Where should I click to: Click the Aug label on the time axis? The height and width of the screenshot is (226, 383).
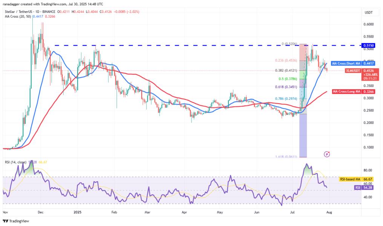pos(329,212)
